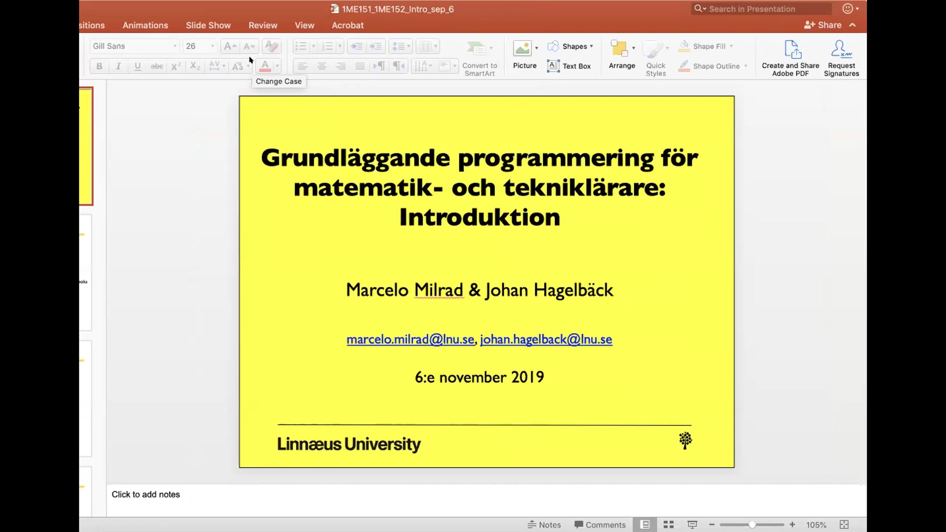Image resolution: width=946 pixels, height=532 pixels.
Task: Open the Arrange options
Action: [622, 55]
